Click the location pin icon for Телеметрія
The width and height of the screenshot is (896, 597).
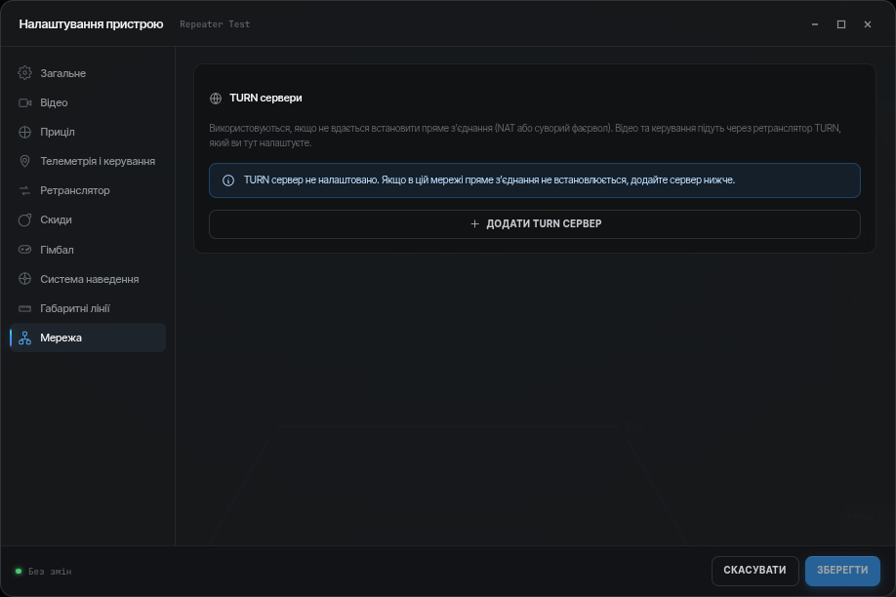click(24, 161)
